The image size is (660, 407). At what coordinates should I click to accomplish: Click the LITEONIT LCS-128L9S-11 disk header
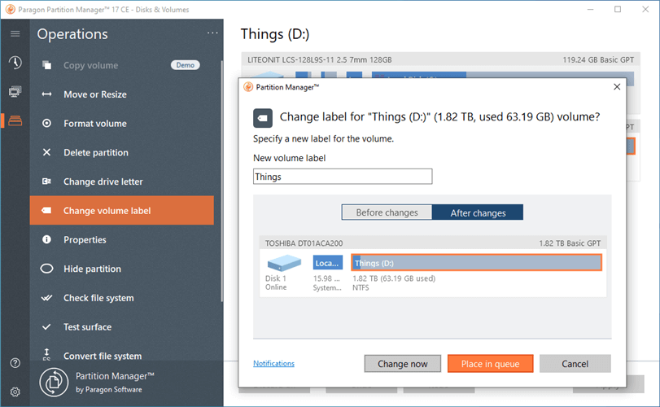[441, 59]
